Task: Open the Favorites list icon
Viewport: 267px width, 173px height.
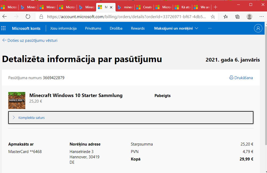Action: pyautogui.click(x=226, y=17)
